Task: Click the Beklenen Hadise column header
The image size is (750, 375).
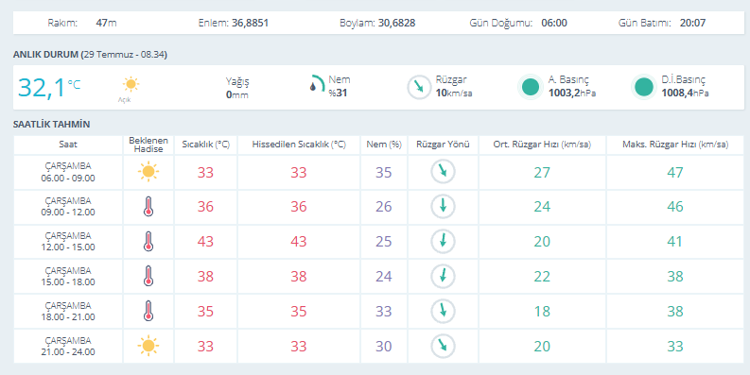Action: tap(148, 145)
